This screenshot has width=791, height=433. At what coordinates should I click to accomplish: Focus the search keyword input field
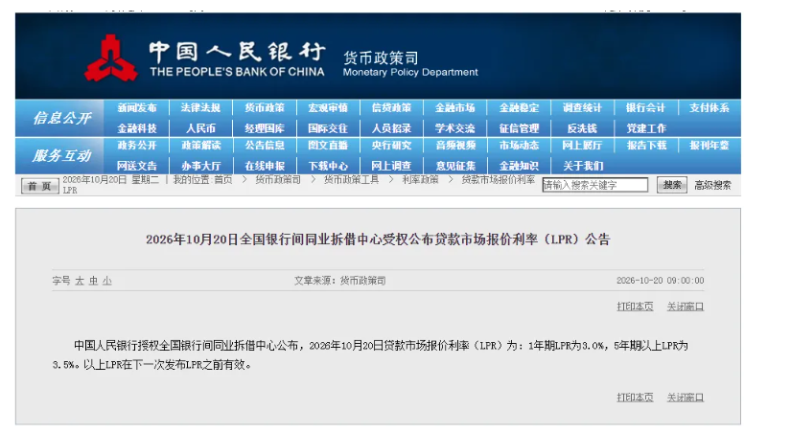click(x=595, y=185)
